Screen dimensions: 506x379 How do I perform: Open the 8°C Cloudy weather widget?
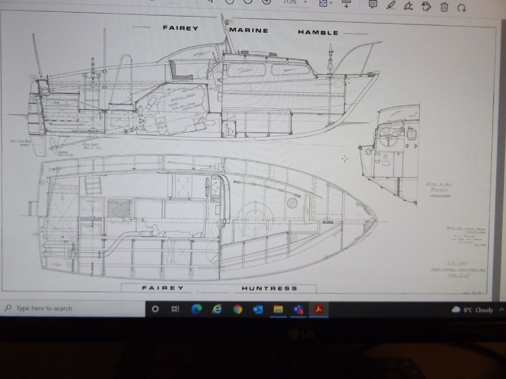coord(472,310)
